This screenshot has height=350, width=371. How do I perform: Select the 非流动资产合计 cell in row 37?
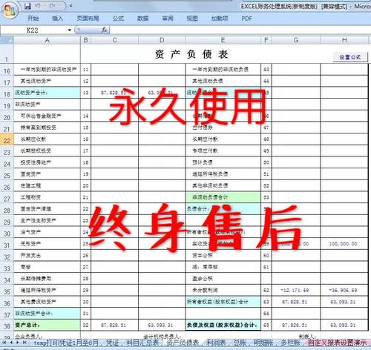tap(47, 314)
